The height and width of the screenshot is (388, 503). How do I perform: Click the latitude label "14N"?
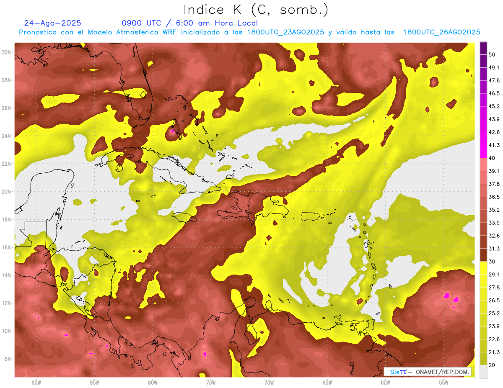pyautogui.click(x=7, y=275)
